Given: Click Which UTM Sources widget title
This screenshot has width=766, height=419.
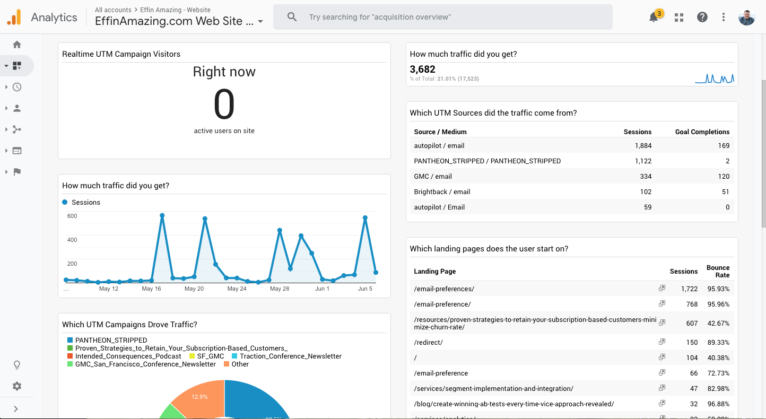Looking at the screenshot, I should point(493,113).
